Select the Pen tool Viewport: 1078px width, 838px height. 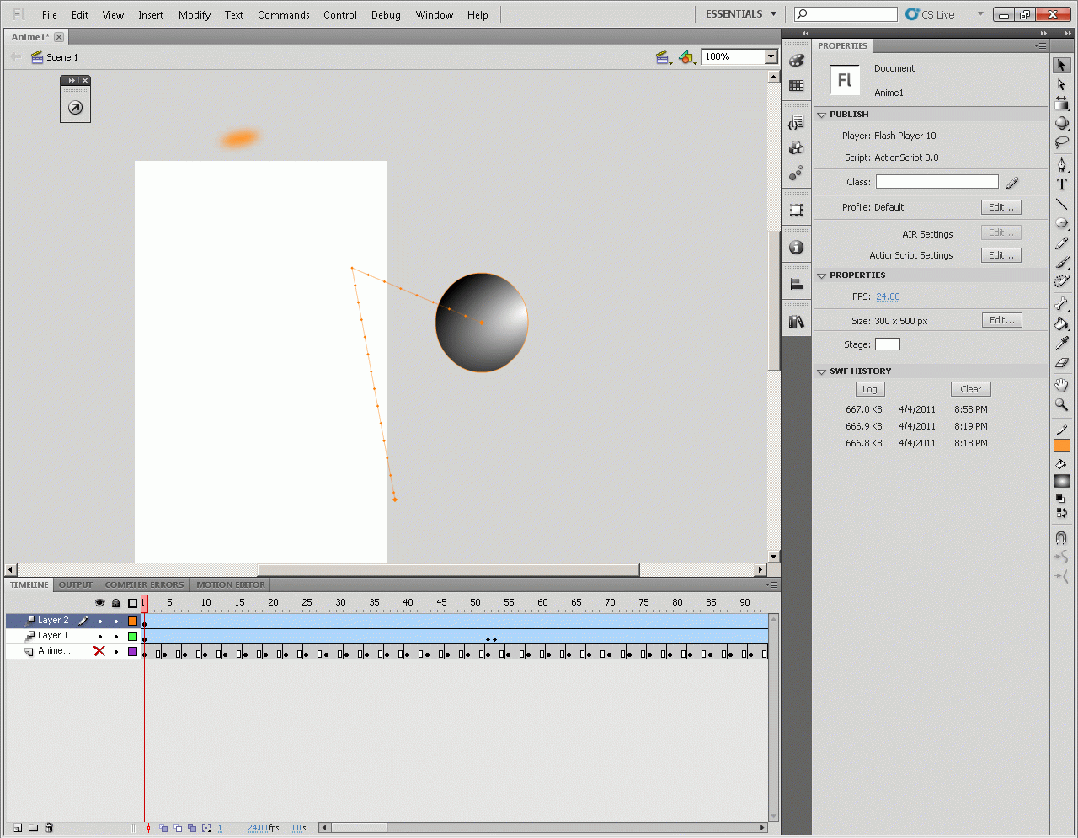point(1061,164)
